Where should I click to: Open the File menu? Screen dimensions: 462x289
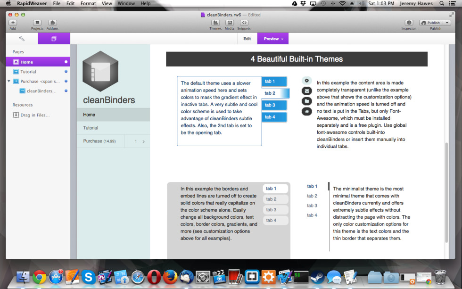pos(57,3)
